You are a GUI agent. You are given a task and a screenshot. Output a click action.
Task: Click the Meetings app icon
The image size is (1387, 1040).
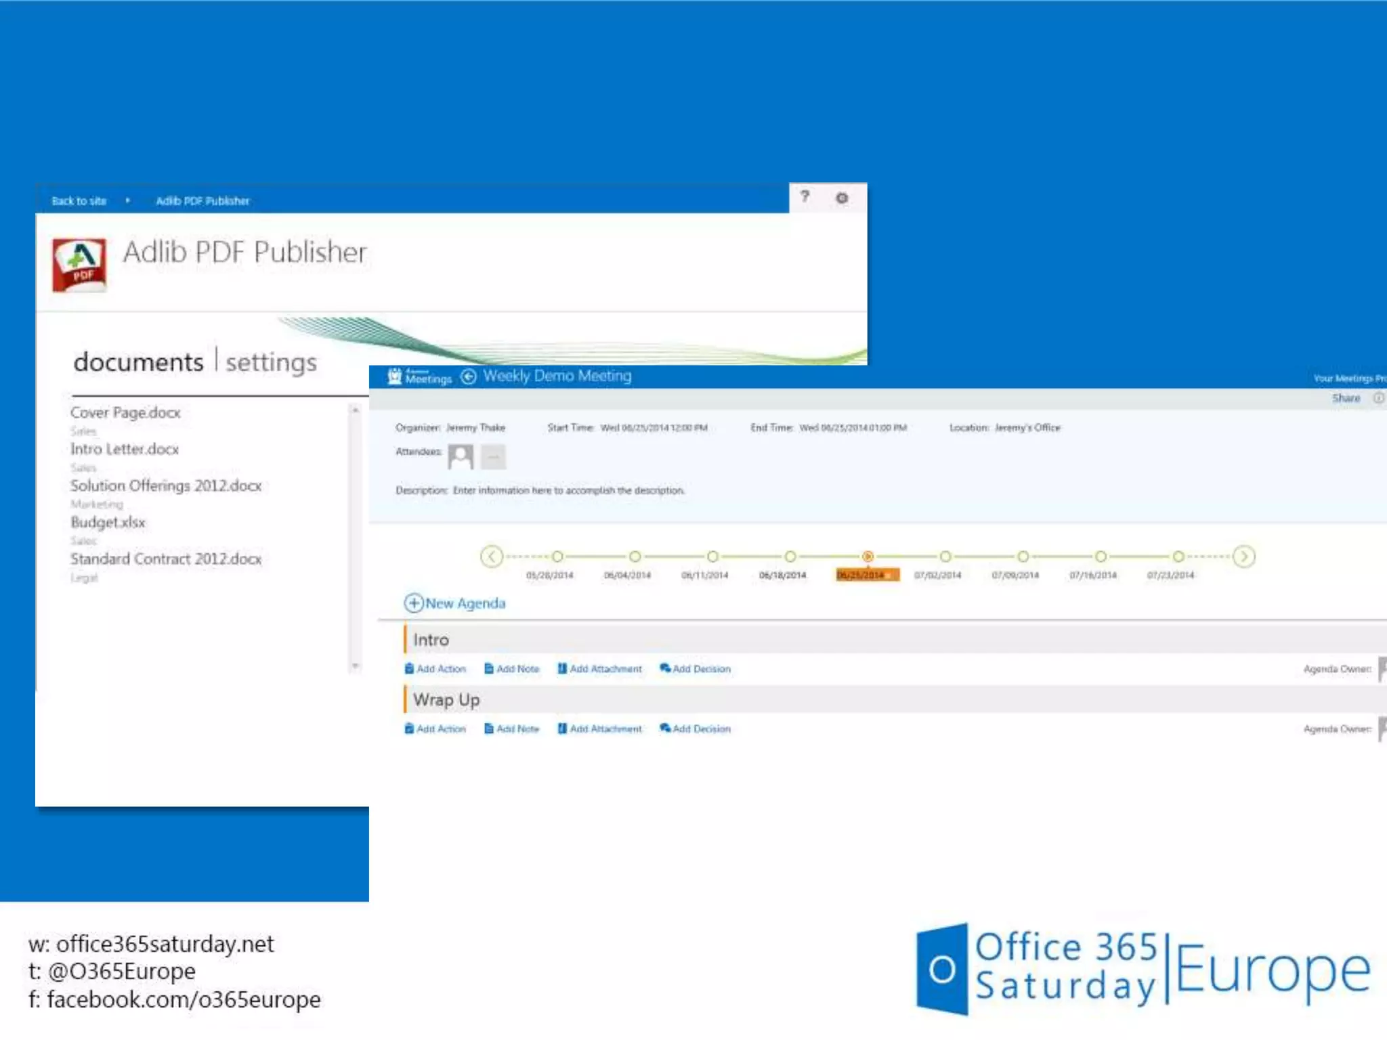click(396, 376)
